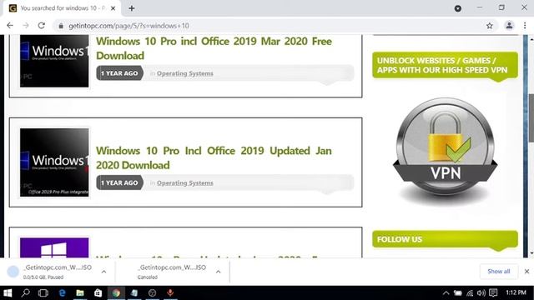This screenshot has height=300, width=534.
Task: Close the 'You searched for windows 10' tab
Action: [x=113, y=8]
